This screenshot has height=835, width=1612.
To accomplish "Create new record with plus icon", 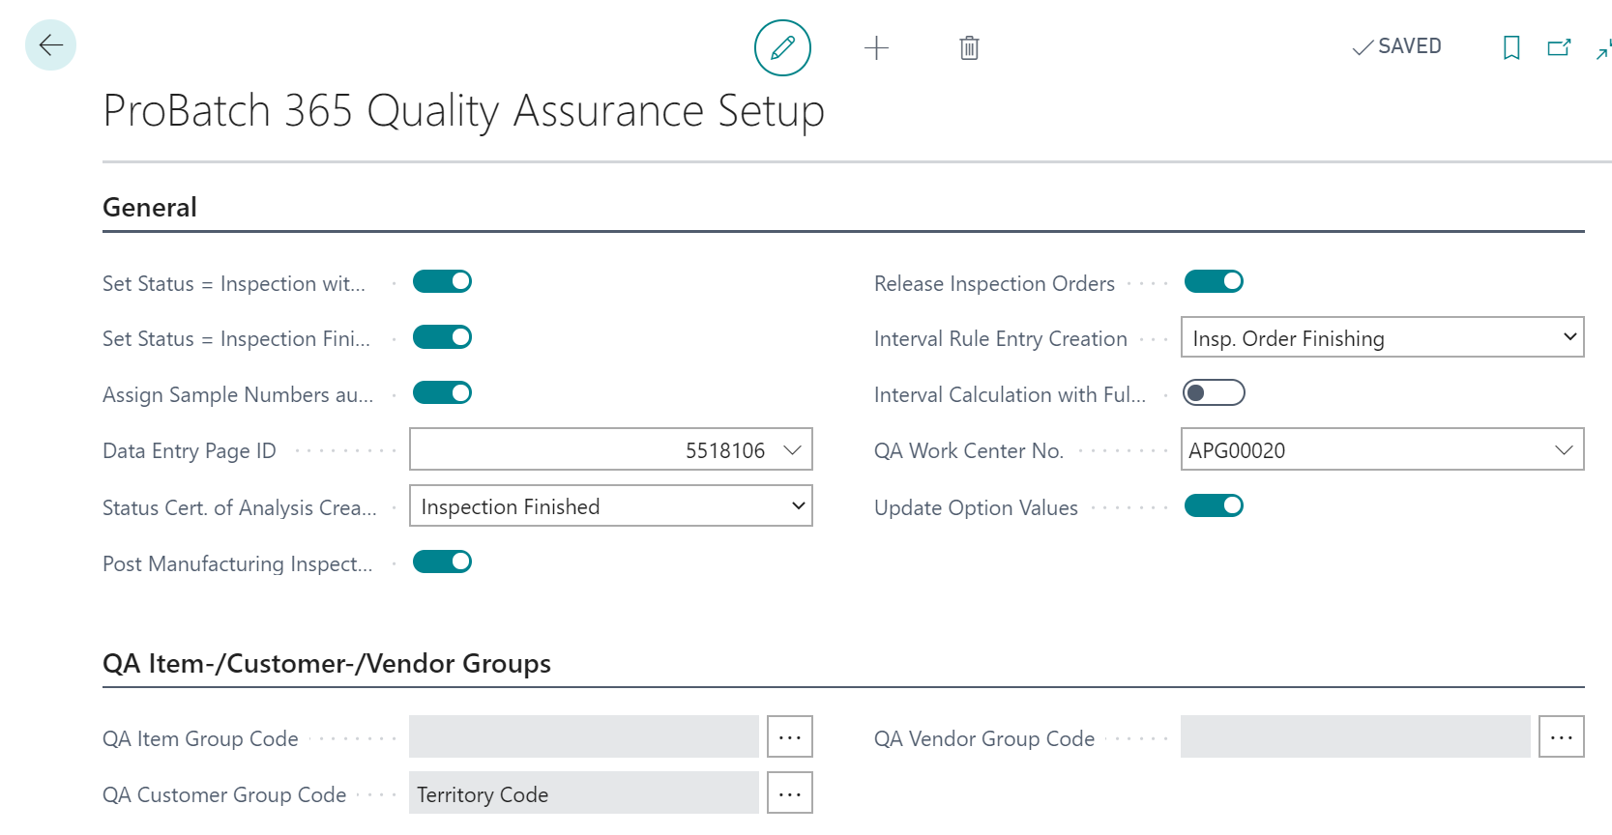I will pyautogui.click(x=876, y=47).
